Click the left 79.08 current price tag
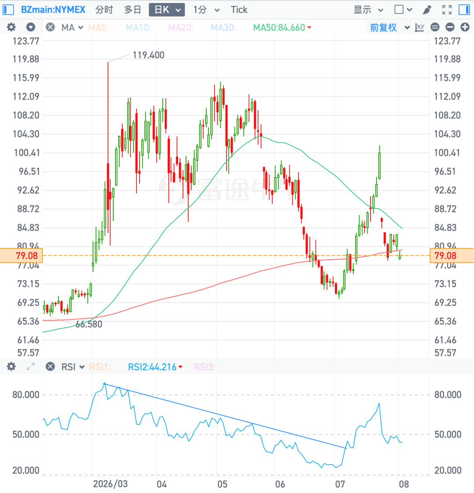 coord(21,255)
